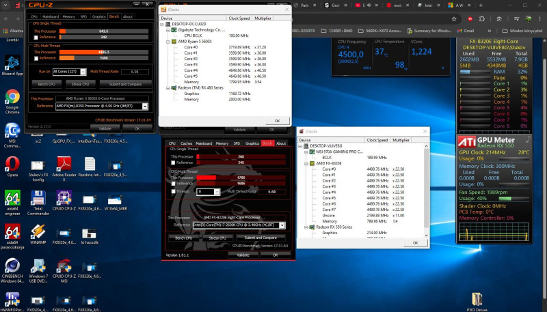Open the Adobe Reader X desktop shortcut
This screenshot has height=312, width=547.
(64, 169)
